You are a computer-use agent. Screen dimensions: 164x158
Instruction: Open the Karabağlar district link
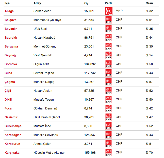coord(13,135)
